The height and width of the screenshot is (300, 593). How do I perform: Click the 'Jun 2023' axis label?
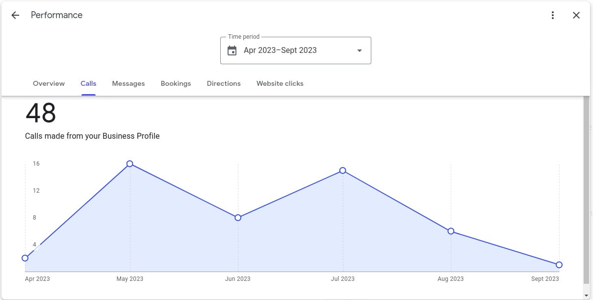(x=238, y=279)
